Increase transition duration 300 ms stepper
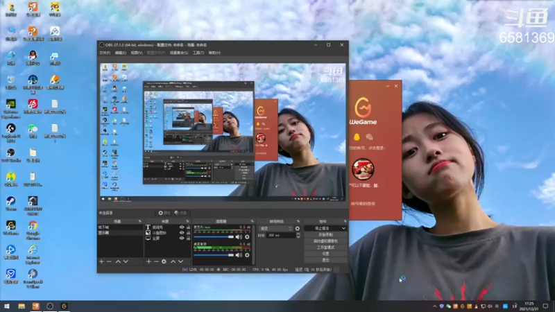The width and height of the screenshot is (555, 312). 298,234
